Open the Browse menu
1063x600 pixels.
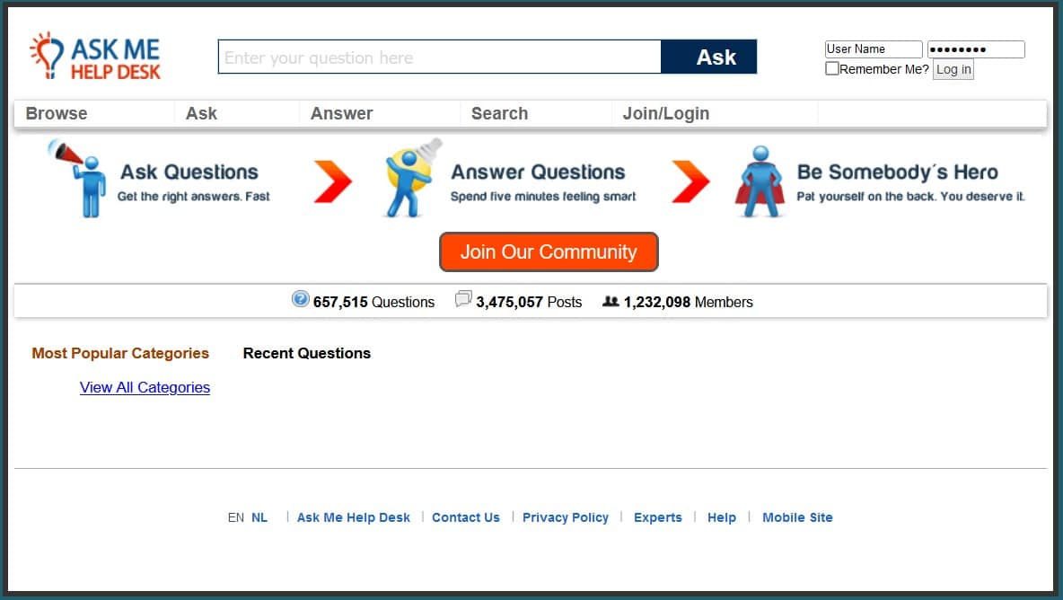tap(57, 113)
